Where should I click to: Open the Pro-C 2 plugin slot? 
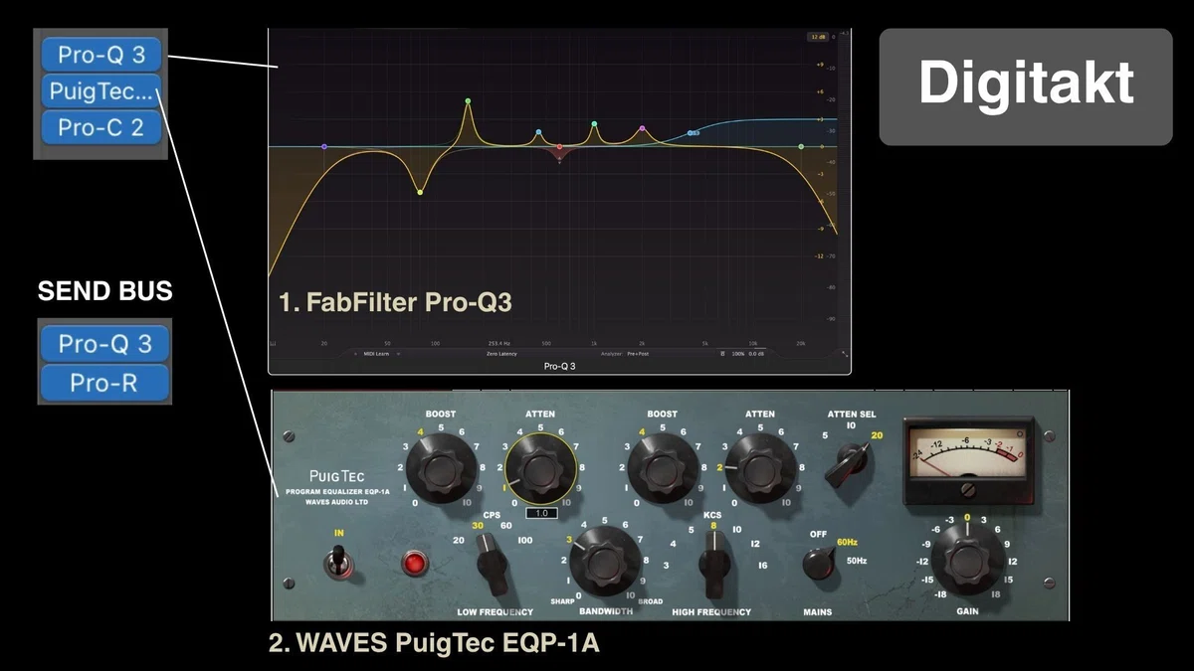click(x=101, y=128)
